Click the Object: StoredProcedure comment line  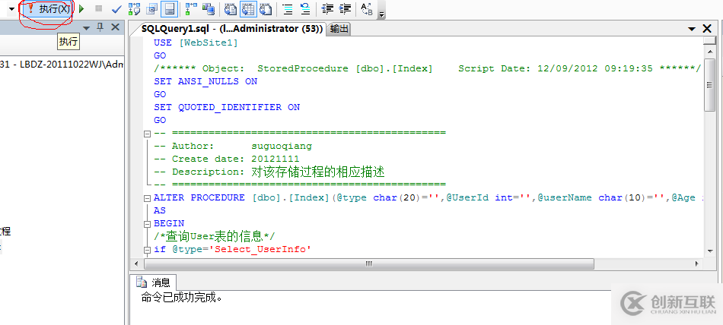[x=428, y=68]
